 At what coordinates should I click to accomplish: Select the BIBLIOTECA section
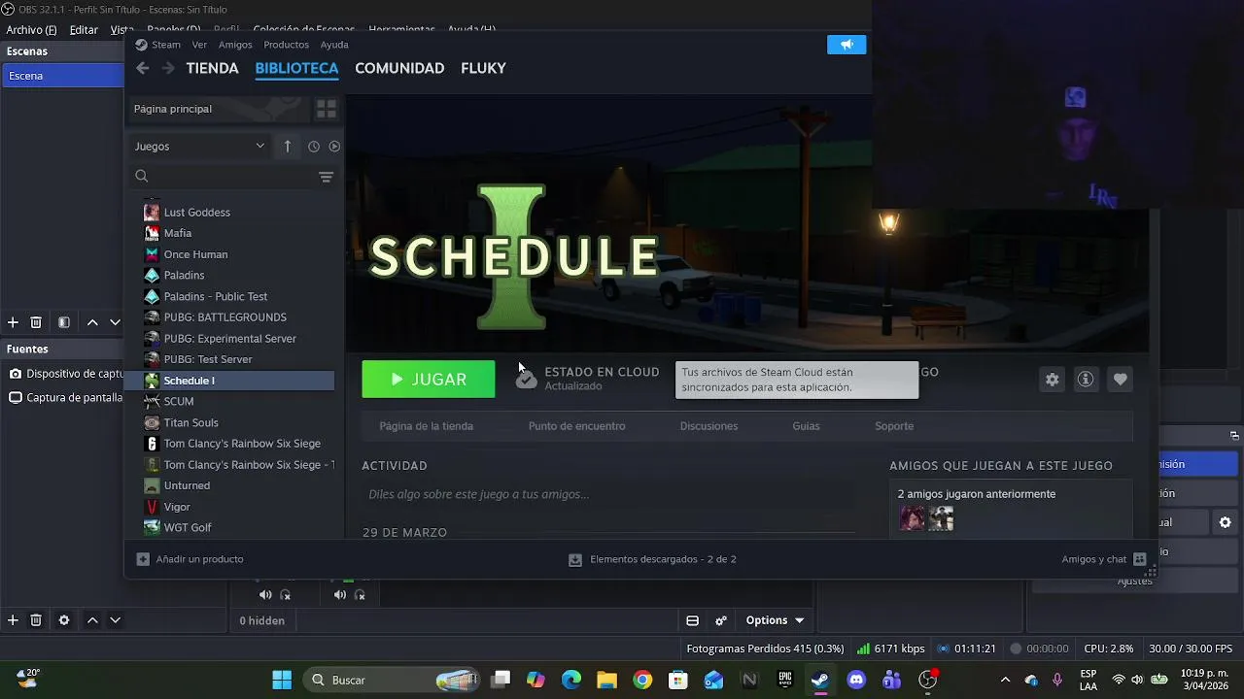tap(296, 68)
